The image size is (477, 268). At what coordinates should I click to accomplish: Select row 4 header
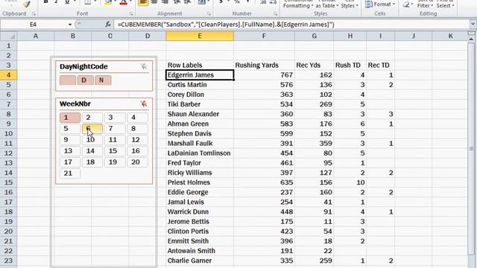8,75
